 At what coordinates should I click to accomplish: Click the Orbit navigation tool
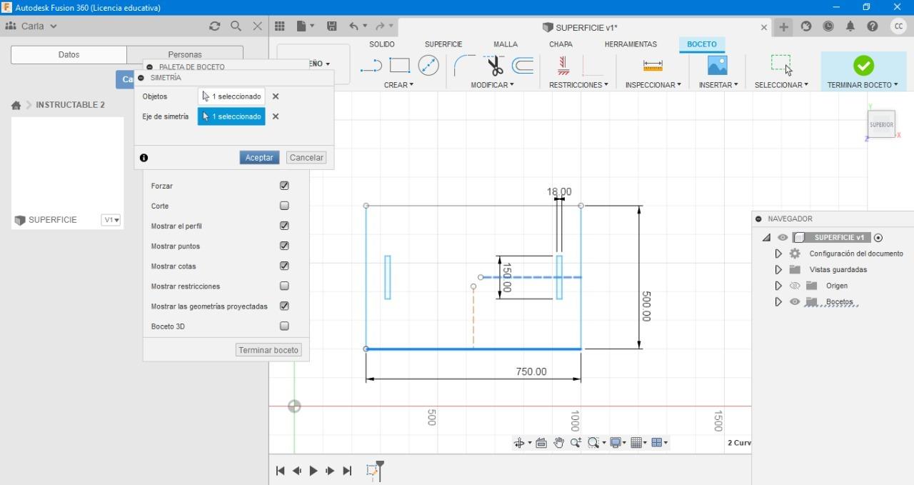click(x=519, y=443)
